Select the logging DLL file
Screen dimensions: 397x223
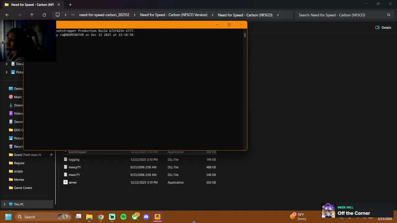pos(74,160)
